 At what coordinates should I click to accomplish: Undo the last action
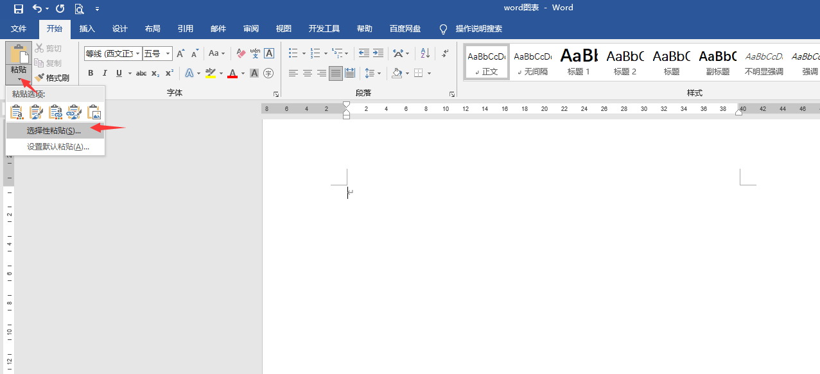tap(37, 8)
